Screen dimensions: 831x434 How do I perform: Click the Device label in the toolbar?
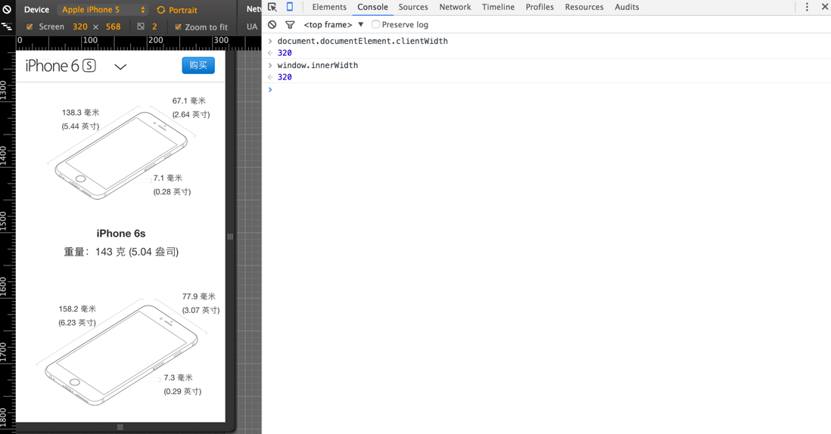[x=36, y=10]
